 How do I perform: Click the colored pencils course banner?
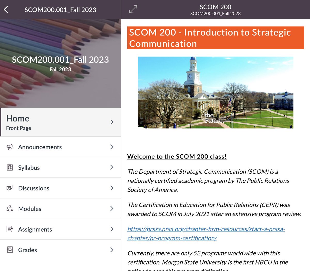pyautogui.click(x=60, y=63)
